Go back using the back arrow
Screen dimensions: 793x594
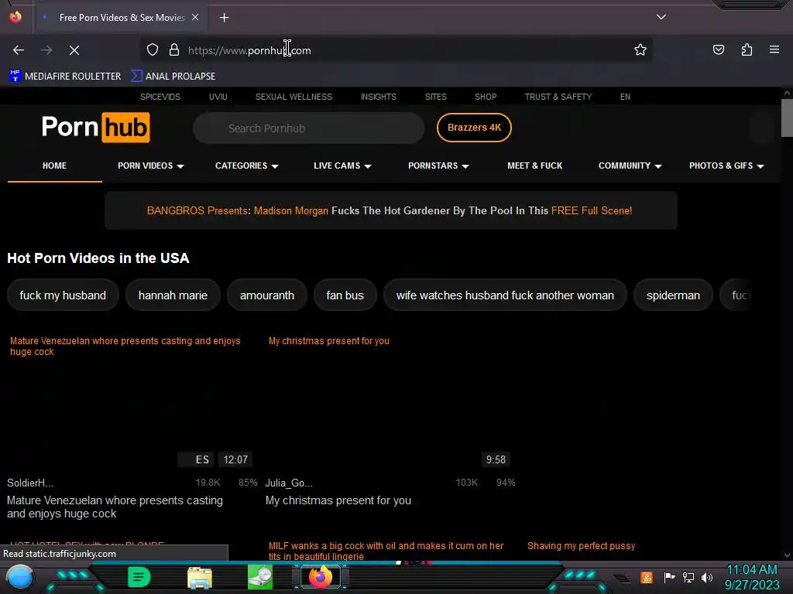(x=19, y=50)
